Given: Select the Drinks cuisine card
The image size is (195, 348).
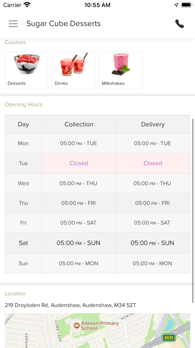Looking at the screenshot, I should (x=74, y=70).
